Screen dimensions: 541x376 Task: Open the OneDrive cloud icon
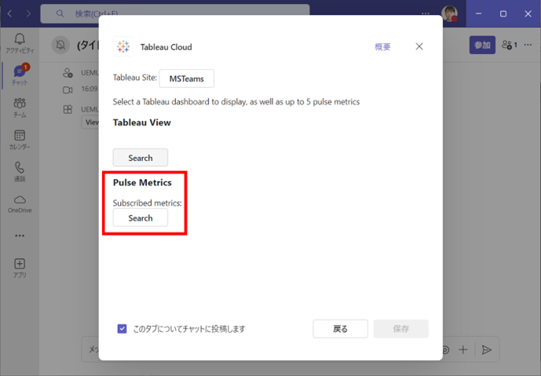tap(20, 204)
